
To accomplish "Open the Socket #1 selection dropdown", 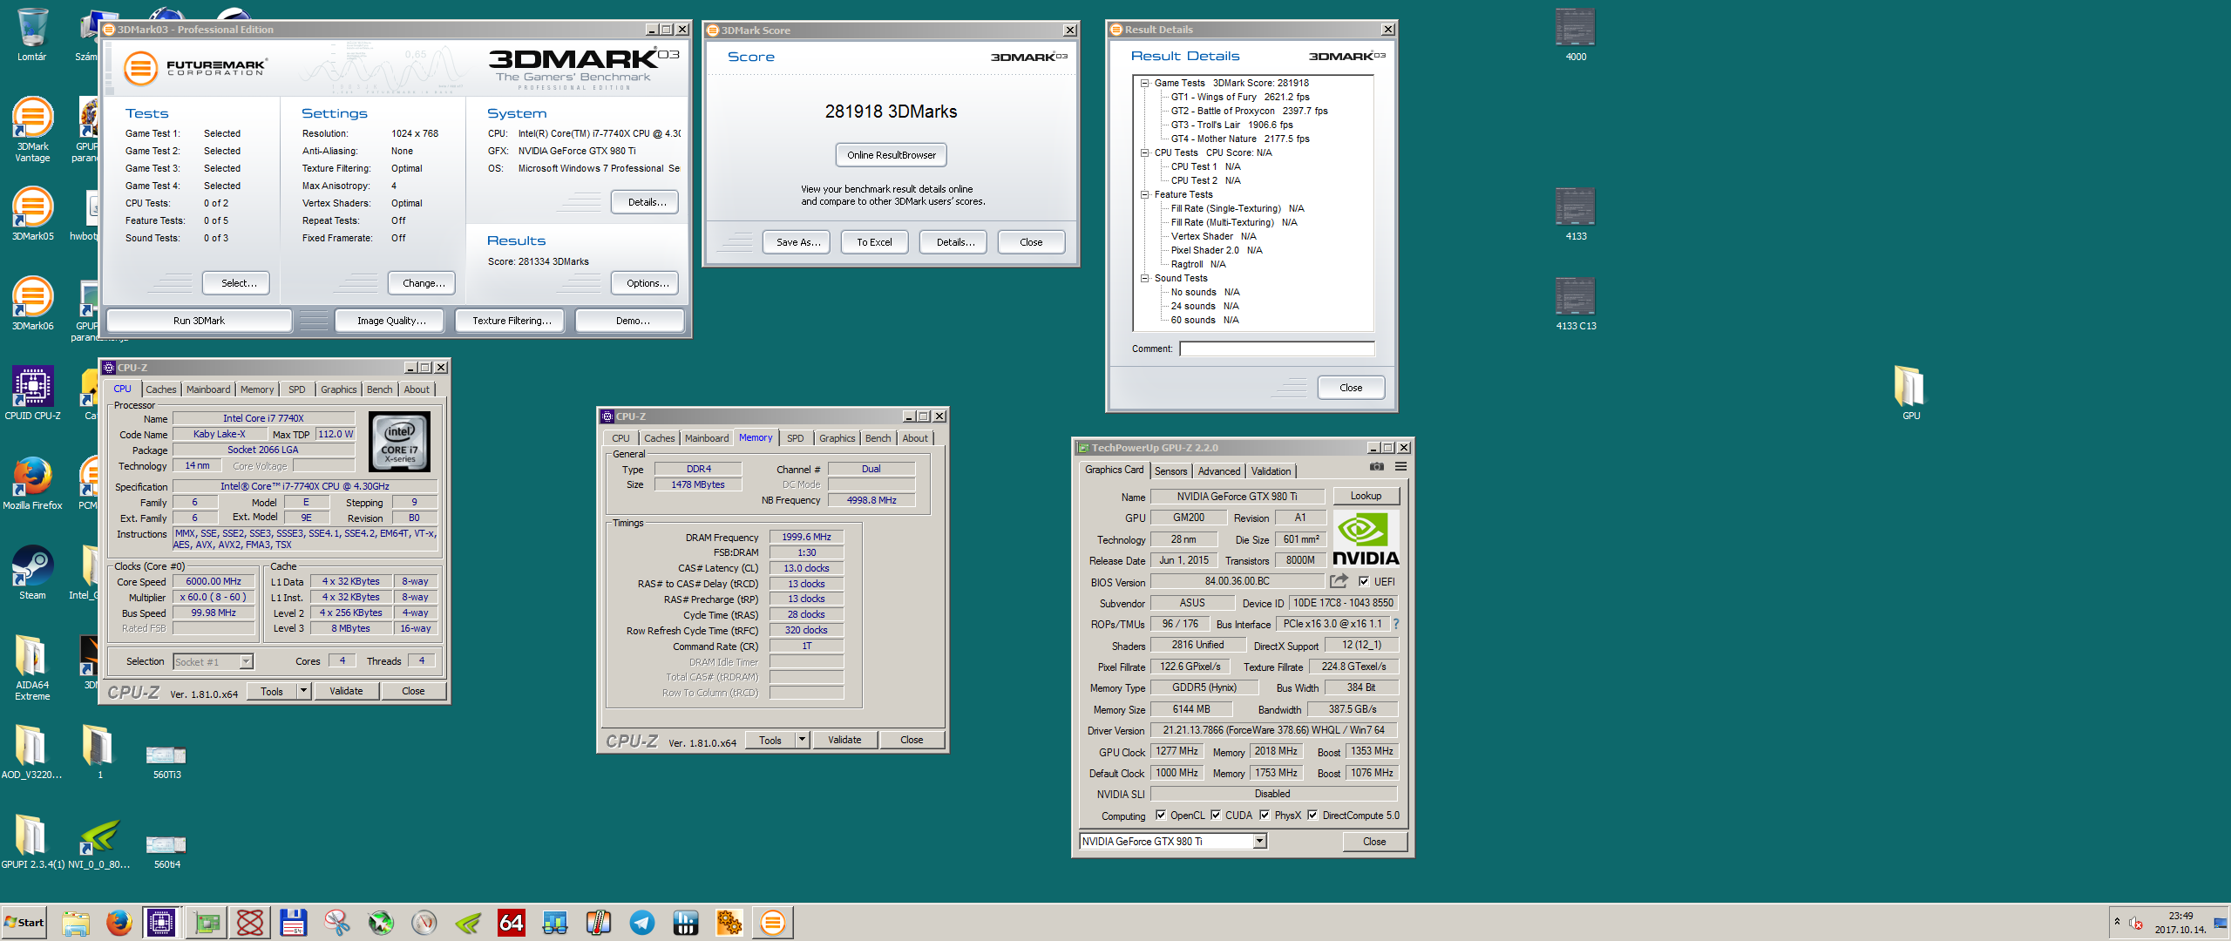I will click(x=247, y=661).
